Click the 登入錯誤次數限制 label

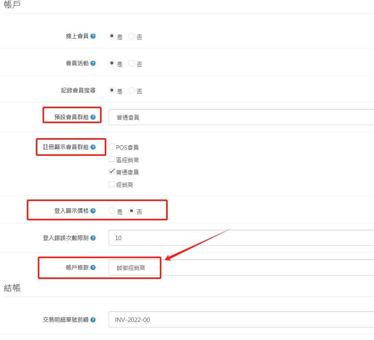[66, 238]
